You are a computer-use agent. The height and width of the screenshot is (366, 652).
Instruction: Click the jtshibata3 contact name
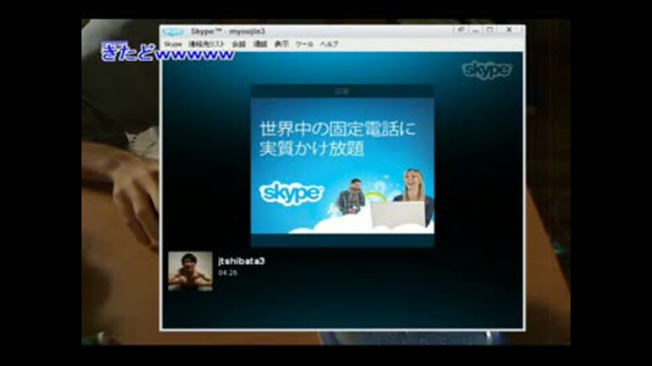[242, 261]
